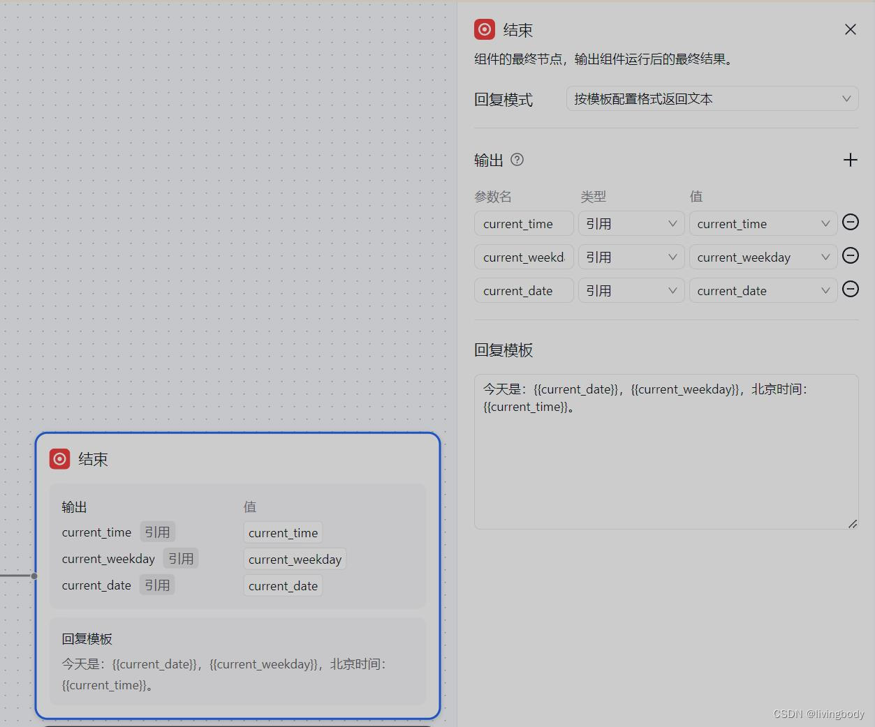Open type dropdown for current_weekday row

(x=631, y=257)
